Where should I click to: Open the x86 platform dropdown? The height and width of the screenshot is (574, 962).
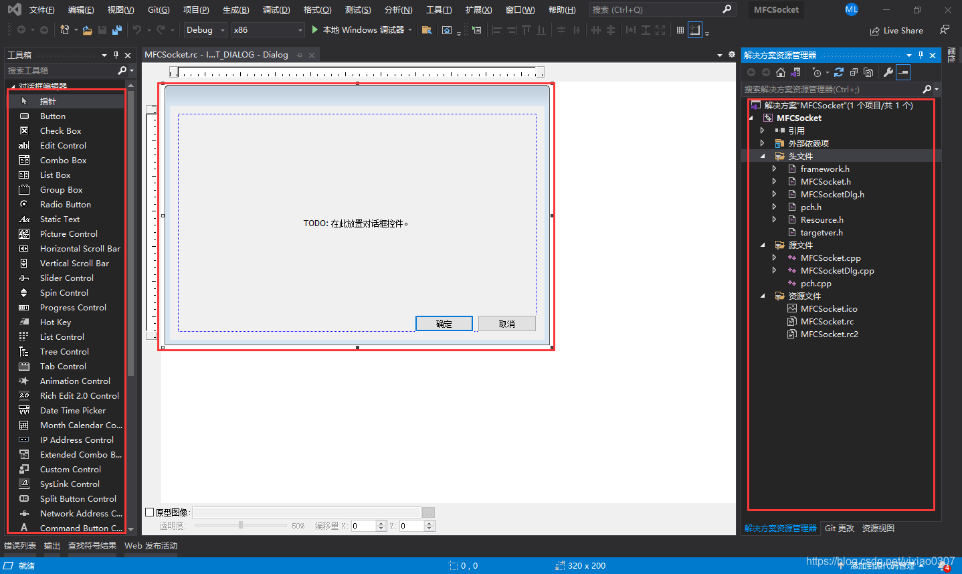point(268,30)
